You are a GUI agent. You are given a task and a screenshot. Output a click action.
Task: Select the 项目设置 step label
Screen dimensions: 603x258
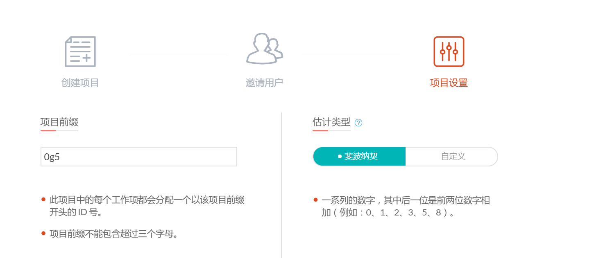point(449,83)
